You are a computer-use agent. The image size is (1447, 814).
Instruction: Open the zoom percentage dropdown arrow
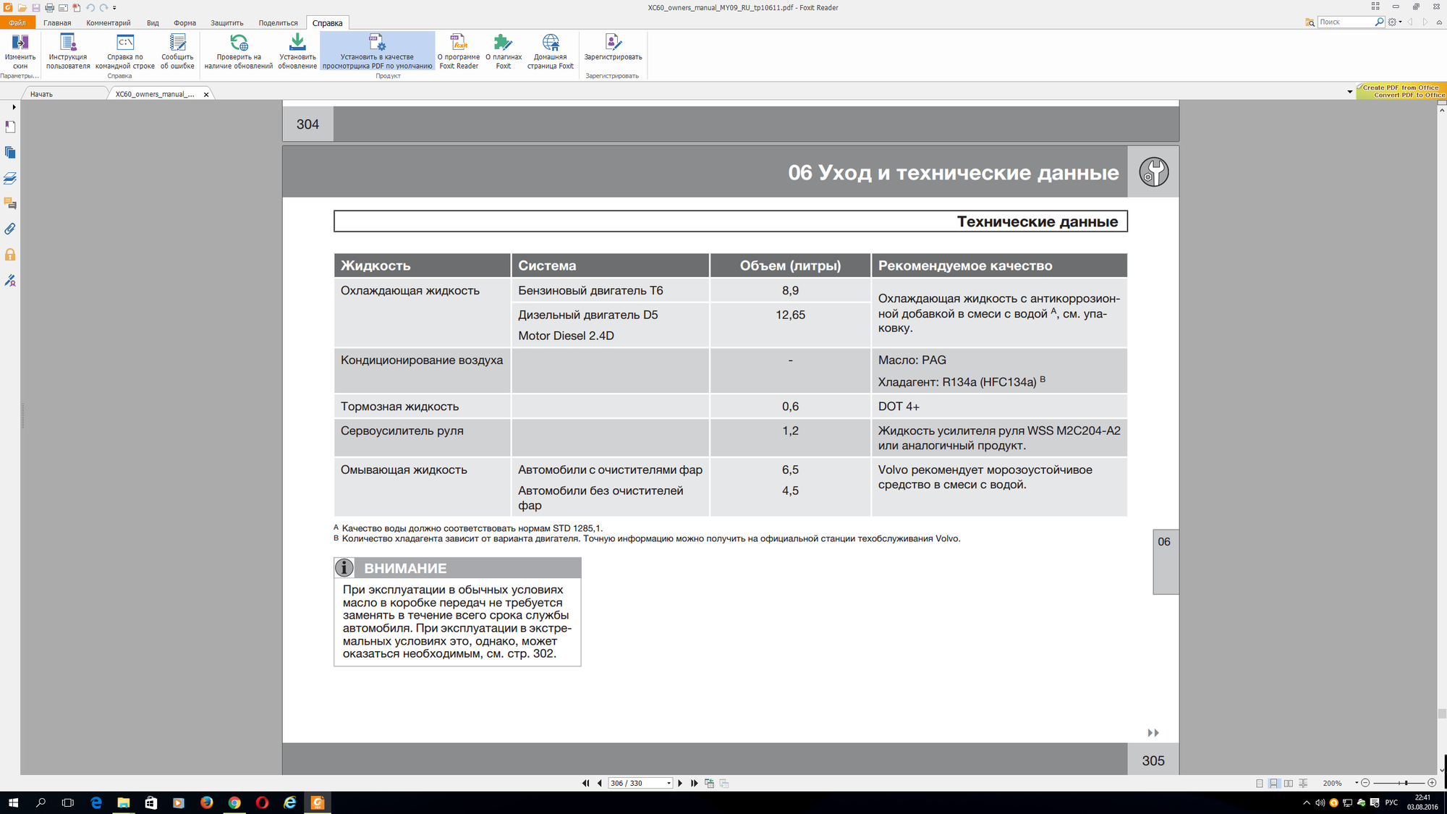tap(1356, 783)
